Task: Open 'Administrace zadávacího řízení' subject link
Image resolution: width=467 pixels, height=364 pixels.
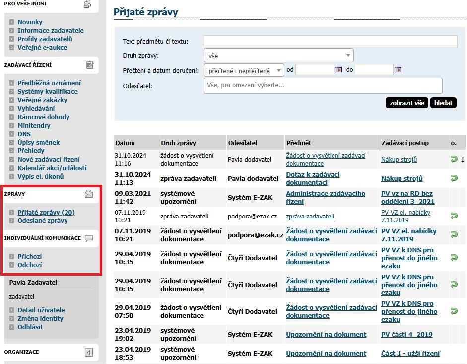Action: tap(326, 197)
